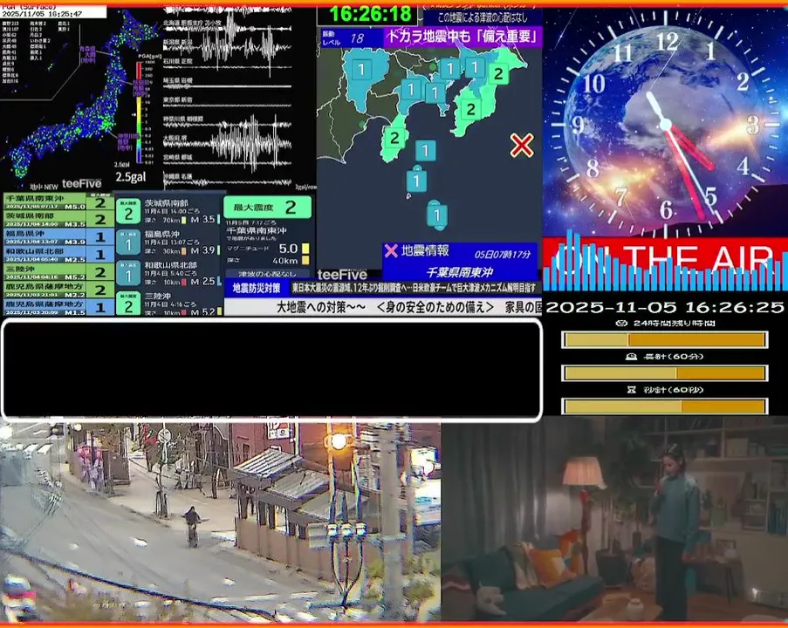Click the scrolling 大地震への対策 ticker
This screenshot has width=788, height=628.
pos(383,307)
